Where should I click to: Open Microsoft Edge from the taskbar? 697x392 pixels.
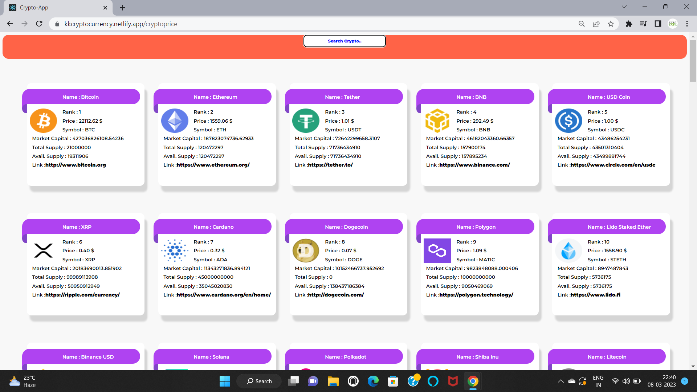pos(373,381)
